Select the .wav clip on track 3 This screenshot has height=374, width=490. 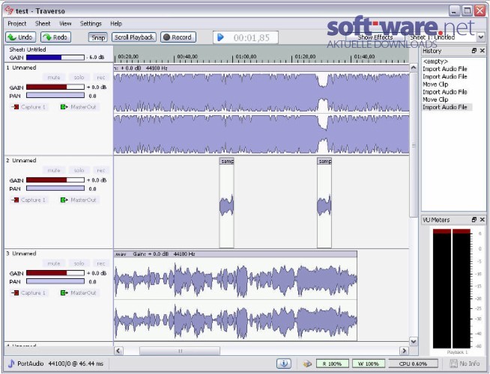pos(235,295)
